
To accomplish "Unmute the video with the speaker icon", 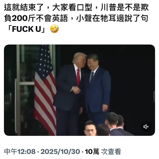I will point(146,127).
